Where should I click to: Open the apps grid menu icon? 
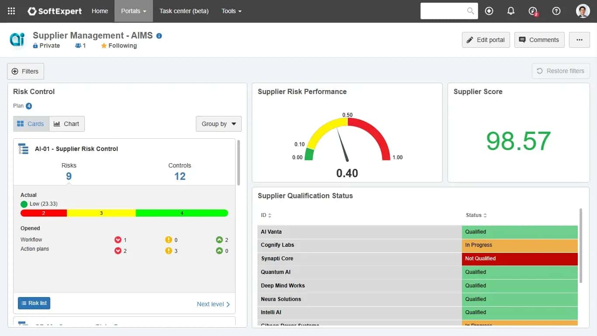11,11
